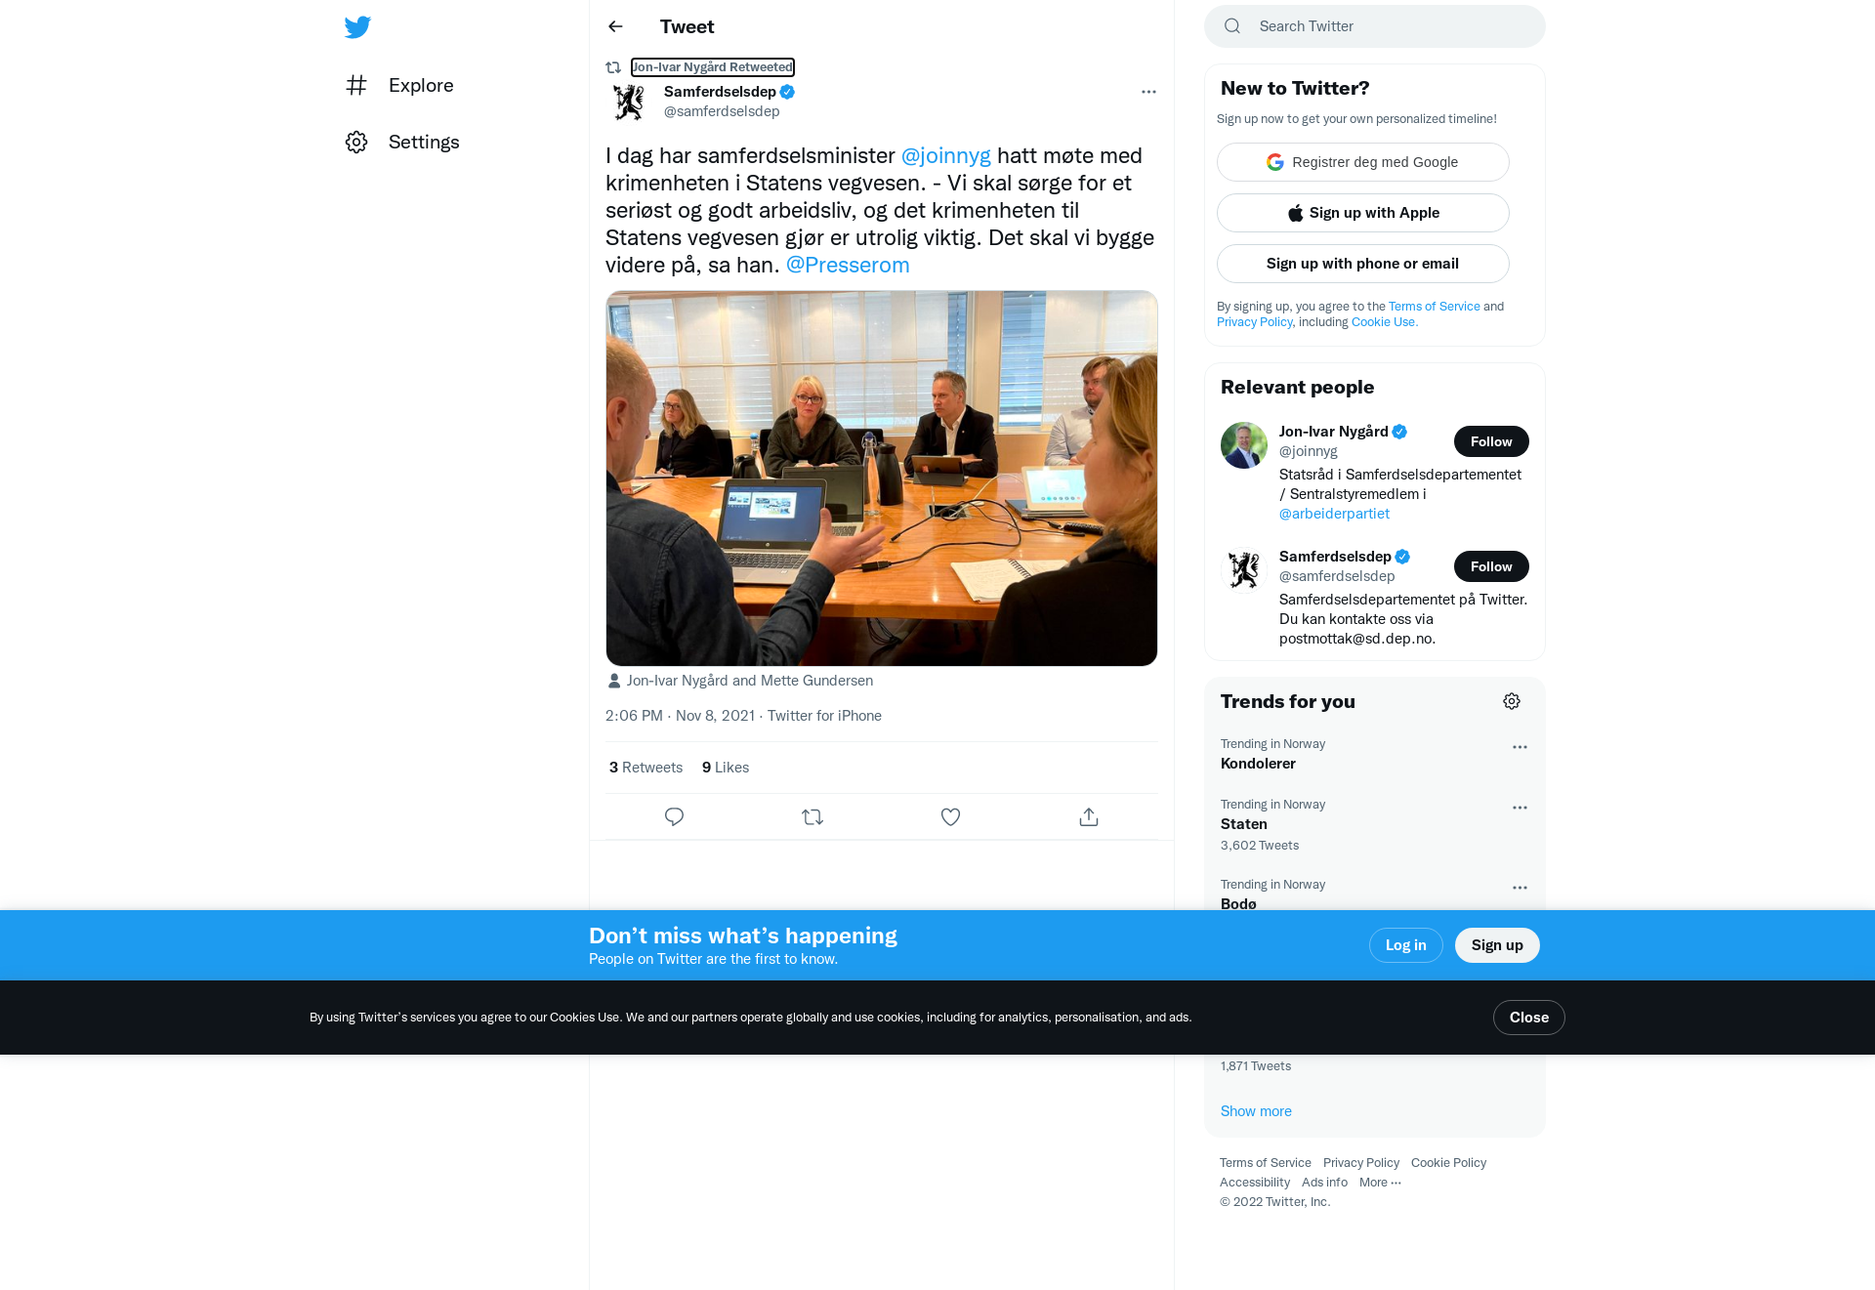Screen dimensions: 1875x1290
Task: Like the tweet with the heart icon
Action: click(950, 816)
